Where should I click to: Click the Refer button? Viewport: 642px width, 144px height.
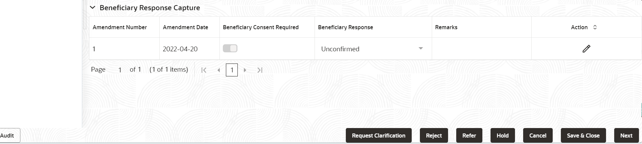(469, 136)
